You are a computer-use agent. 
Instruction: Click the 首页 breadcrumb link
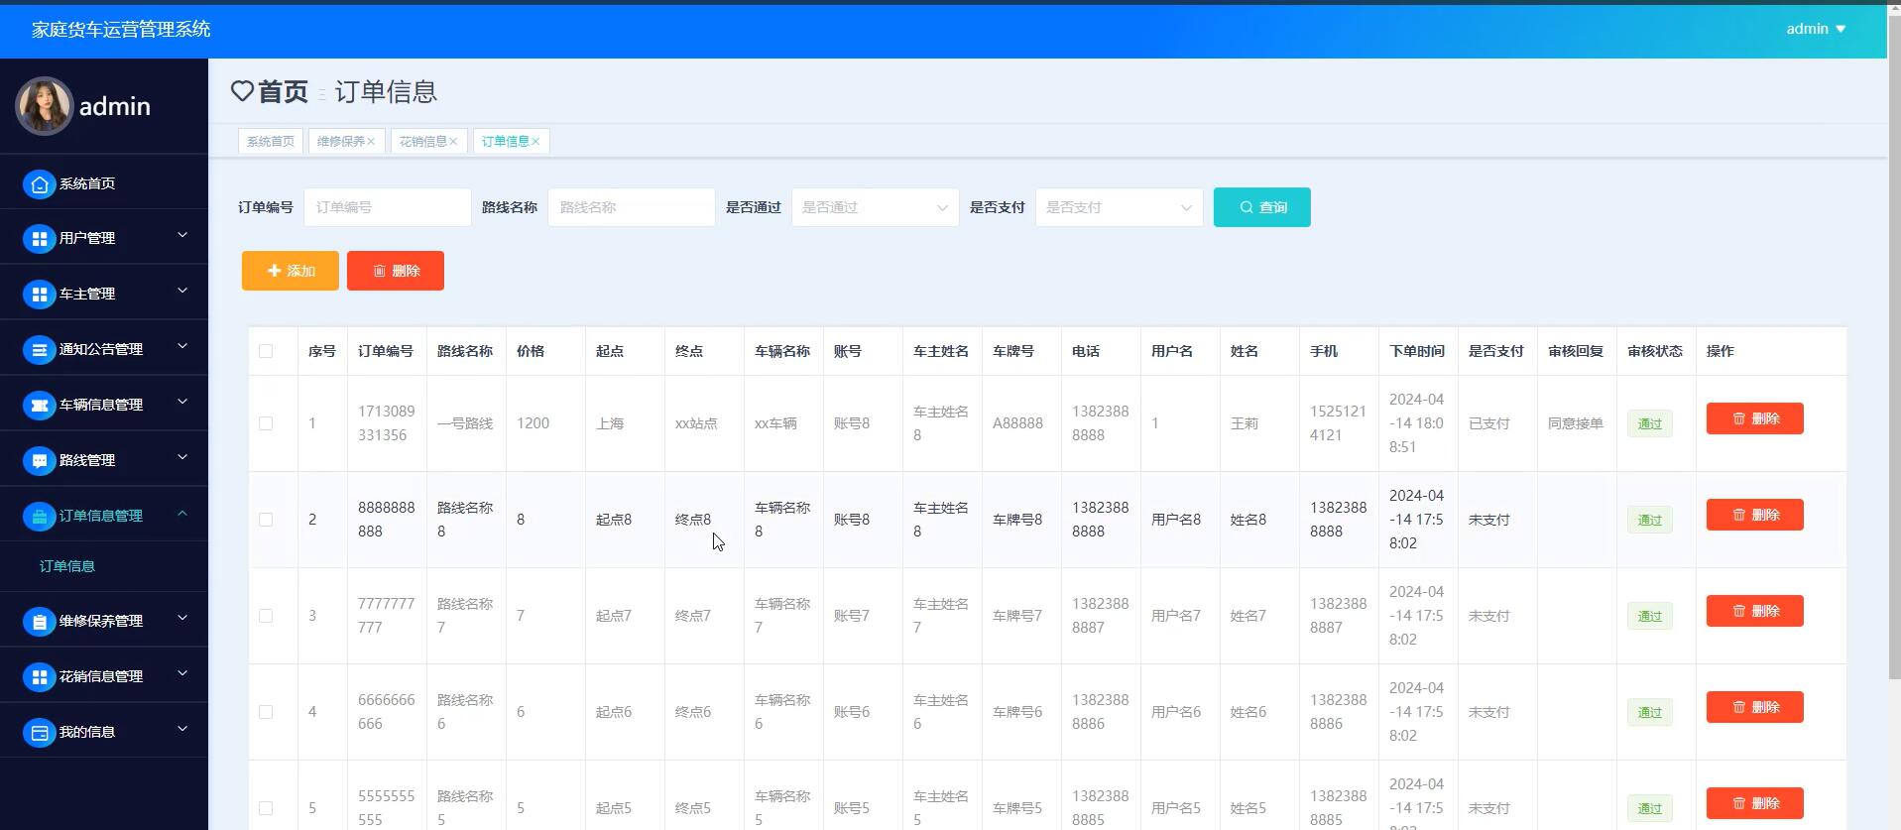point(283,92)
